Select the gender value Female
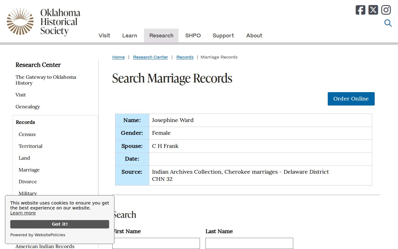The height and width of the screenshot is (249, 398). pos(161,133)
